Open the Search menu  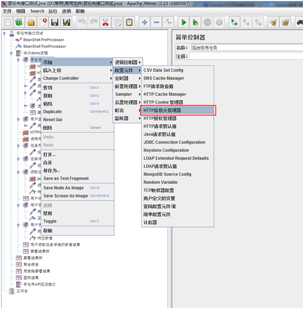pyautogui.click(x=37, y=11)
